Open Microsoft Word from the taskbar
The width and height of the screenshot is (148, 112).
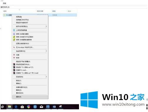click(x=54, y=107)
